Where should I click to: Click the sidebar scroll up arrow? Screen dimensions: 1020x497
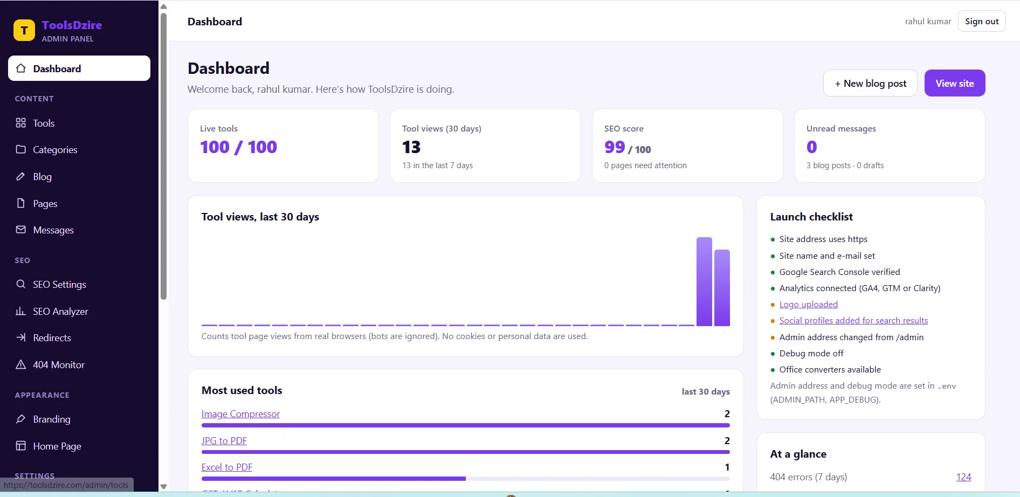(x=164, y=6)
